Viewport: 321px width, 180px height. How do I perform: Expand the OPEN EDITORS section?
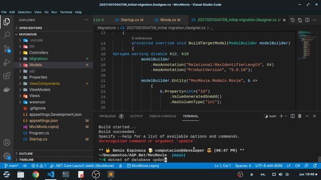pyautogui.click(x=53, y=28)
